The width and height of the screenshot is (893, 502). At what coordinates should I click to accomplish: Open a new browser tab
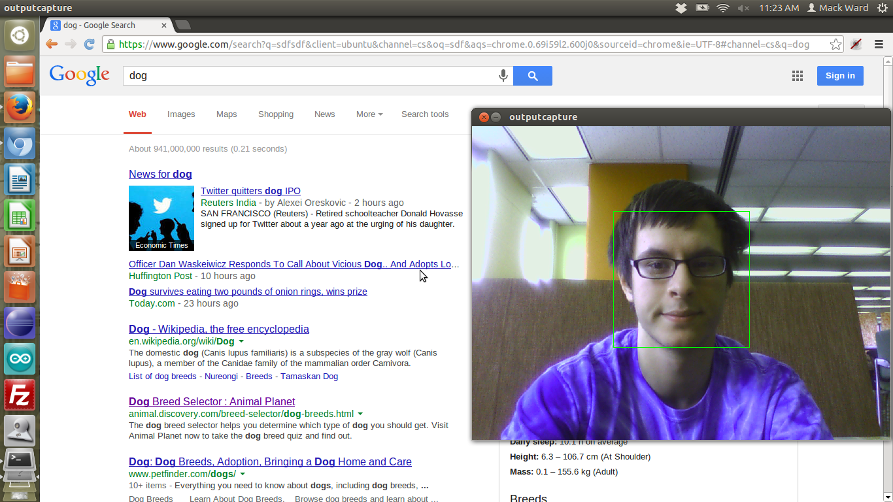click(x=183, y=25)
